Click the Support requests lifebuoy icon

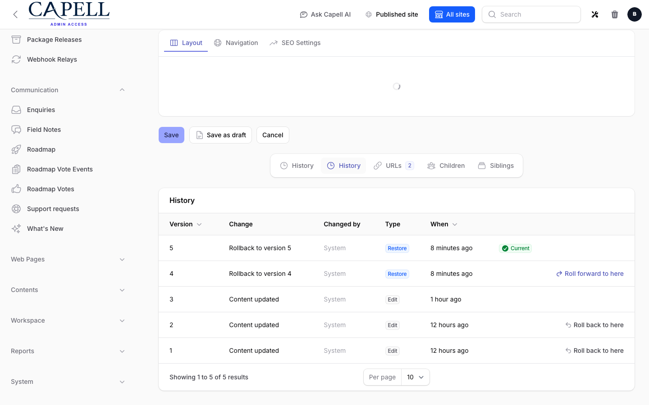[16, 209]
